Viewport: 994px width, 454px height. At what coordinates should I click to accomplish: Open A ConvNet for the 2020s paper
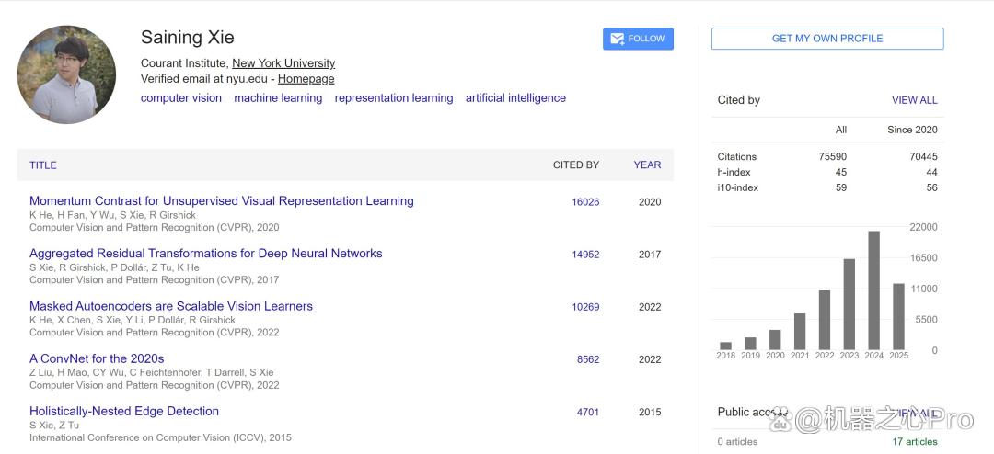click(x=97, y=358)
